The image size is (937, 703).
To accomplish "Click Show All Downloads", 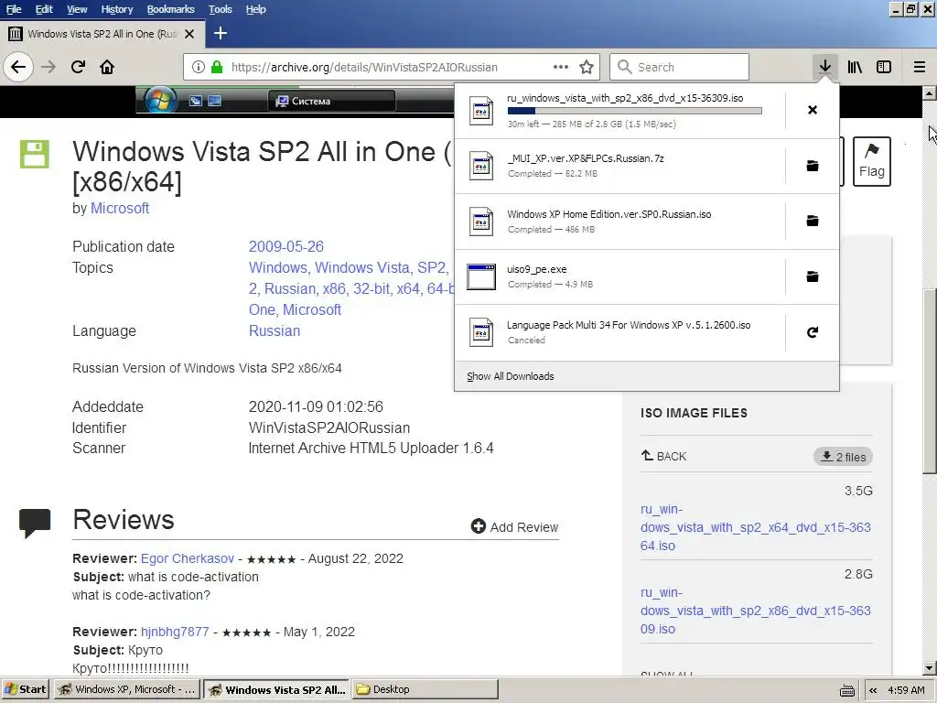I will click(511, 376).
